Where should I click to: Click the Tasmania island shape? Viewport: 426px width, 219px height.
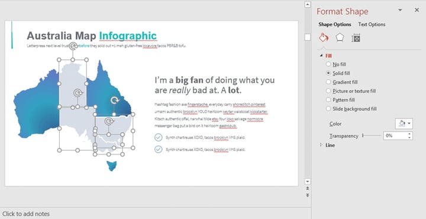[x=112, y=166]
